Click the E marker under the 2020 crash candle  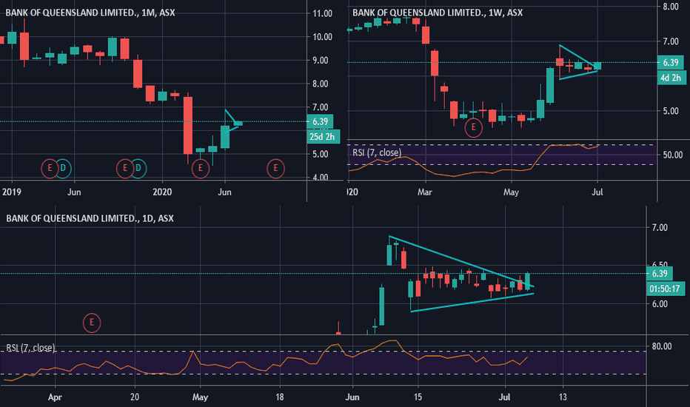200,168
